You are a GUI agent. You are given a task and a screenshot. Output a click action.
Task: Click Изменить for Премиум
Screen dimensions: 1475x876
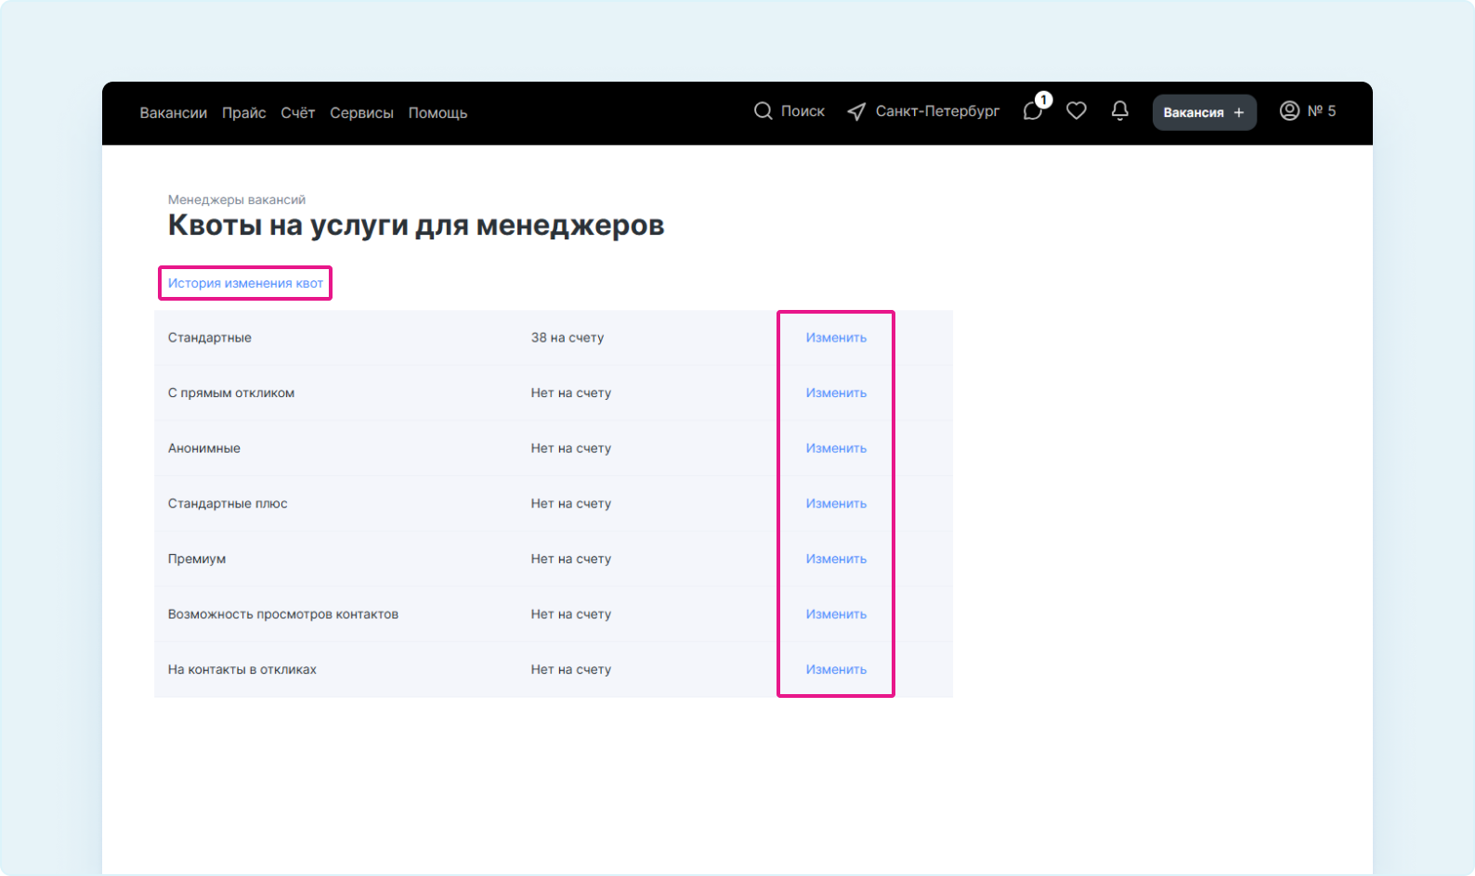pyautogui.click(x=836, y=559)
